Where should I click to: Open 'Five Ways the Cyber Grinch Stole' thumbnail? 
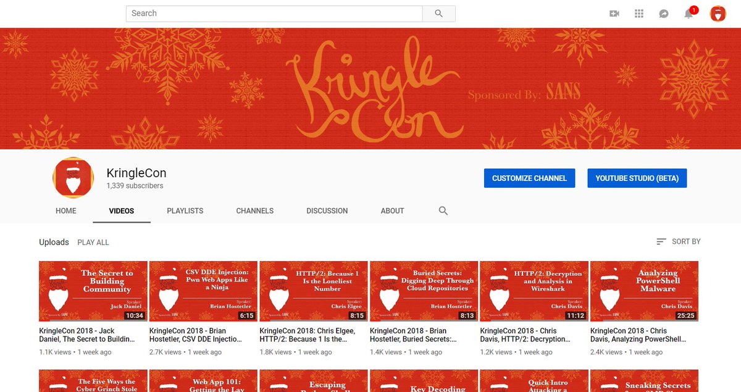click(x=93, y=381)
